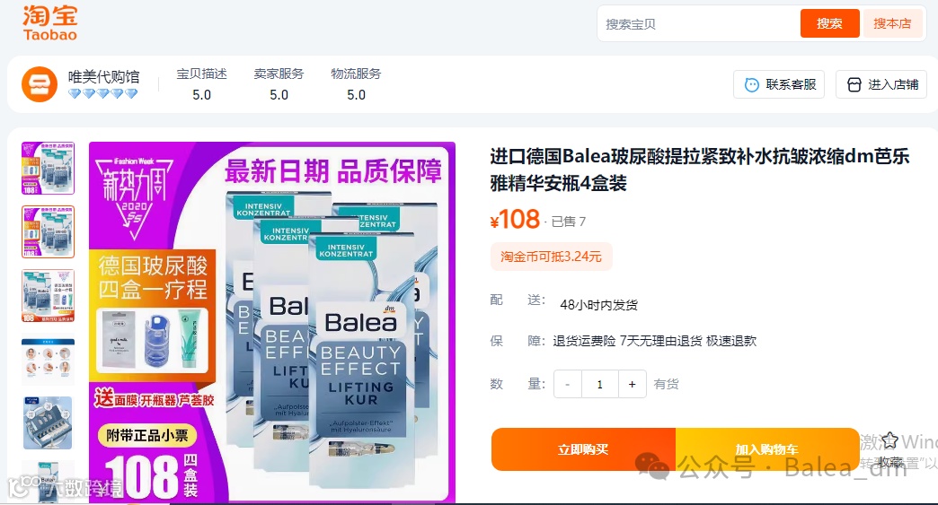938x505 pixels.
Task: Click the quantity input field
Action: point(600,384)
